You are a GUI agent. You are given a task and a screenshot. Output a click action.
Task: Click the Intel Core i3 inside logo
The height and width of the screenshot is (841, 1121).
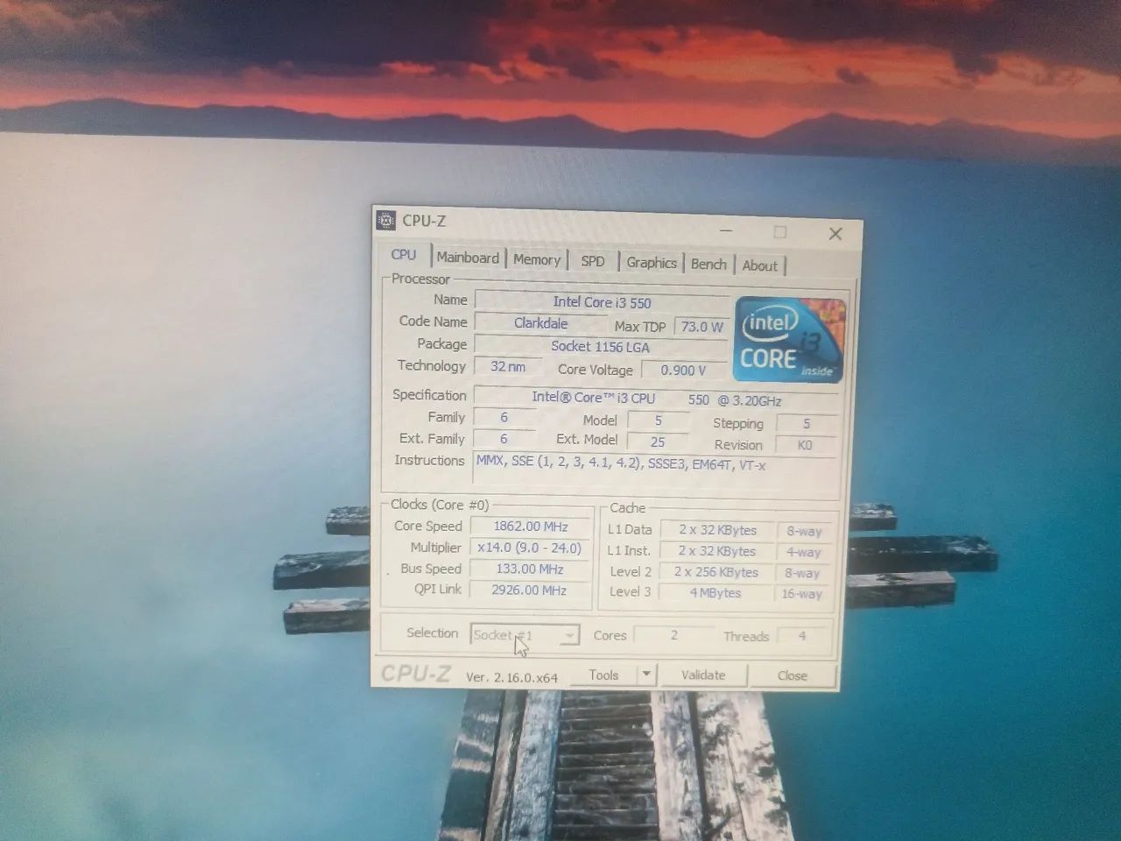point(790,340)
